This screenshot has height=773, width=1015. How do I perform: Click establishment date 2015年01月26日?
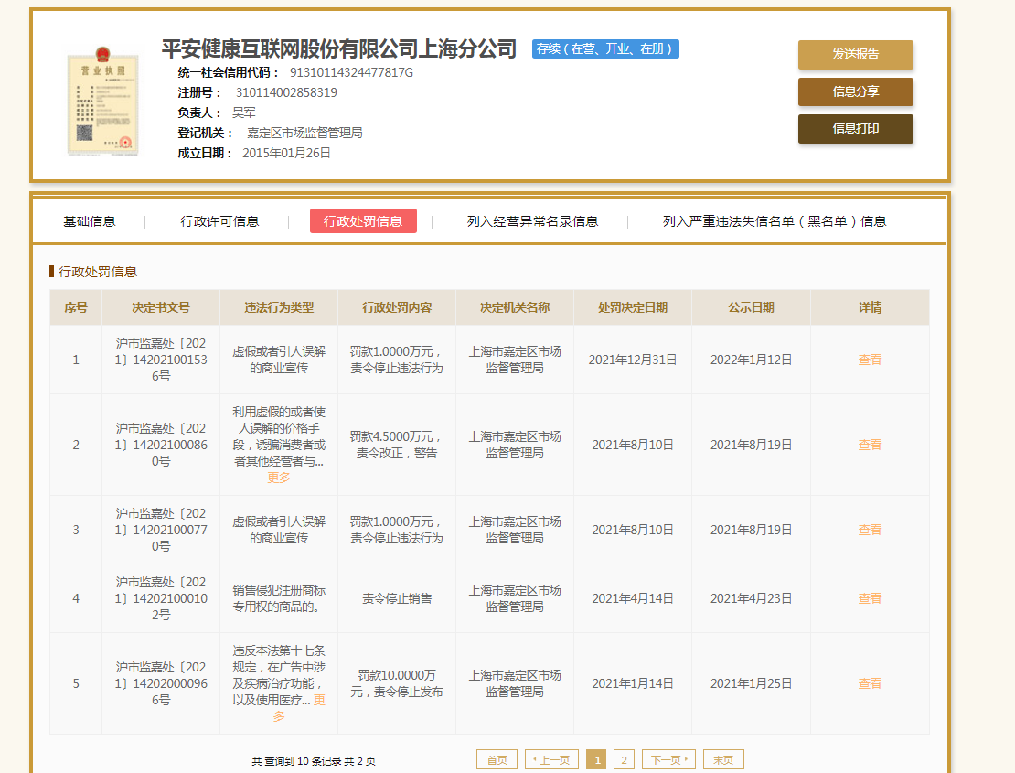pyautogui.click(x=286, y=153)
